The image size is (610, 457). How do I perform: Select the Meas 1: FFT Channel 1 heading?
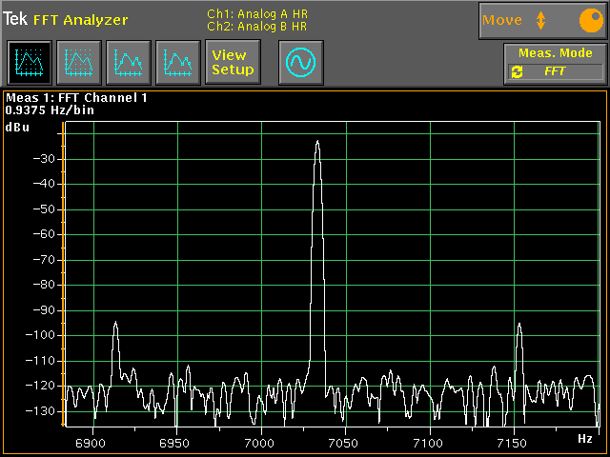coord(76,97)
